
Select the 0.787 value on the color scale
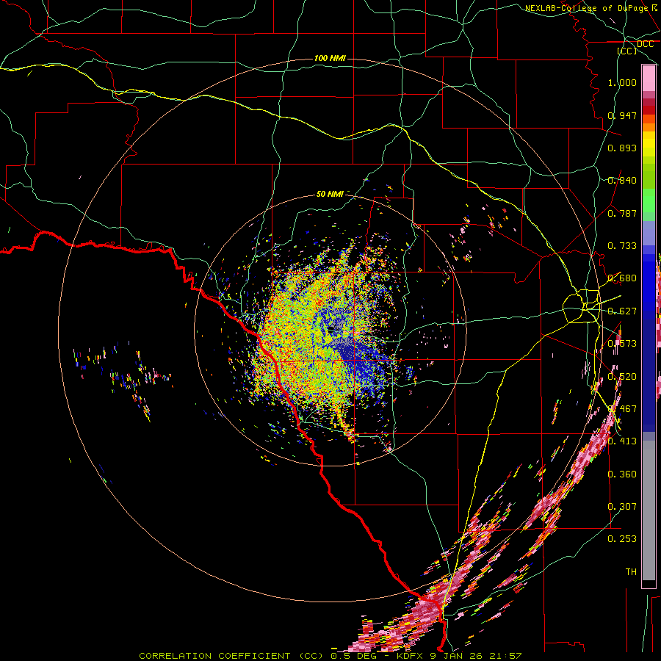click(622, 213)
